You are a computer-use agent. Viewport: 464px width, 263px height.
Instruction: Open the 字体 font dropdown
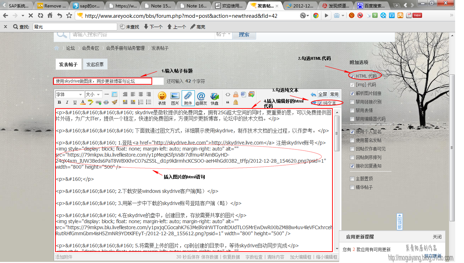pyautogui.click(x=69, y=94)
